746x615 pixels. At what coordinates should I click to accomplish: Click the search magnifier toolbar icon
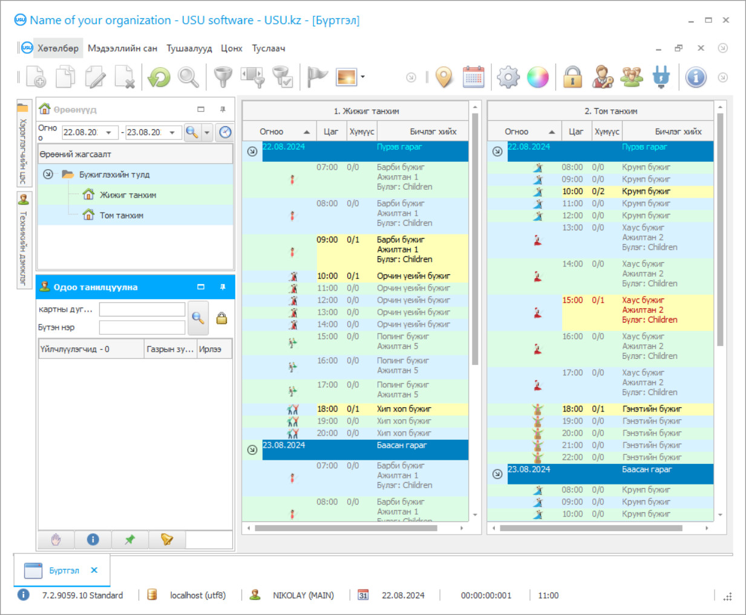click(188, 77)
